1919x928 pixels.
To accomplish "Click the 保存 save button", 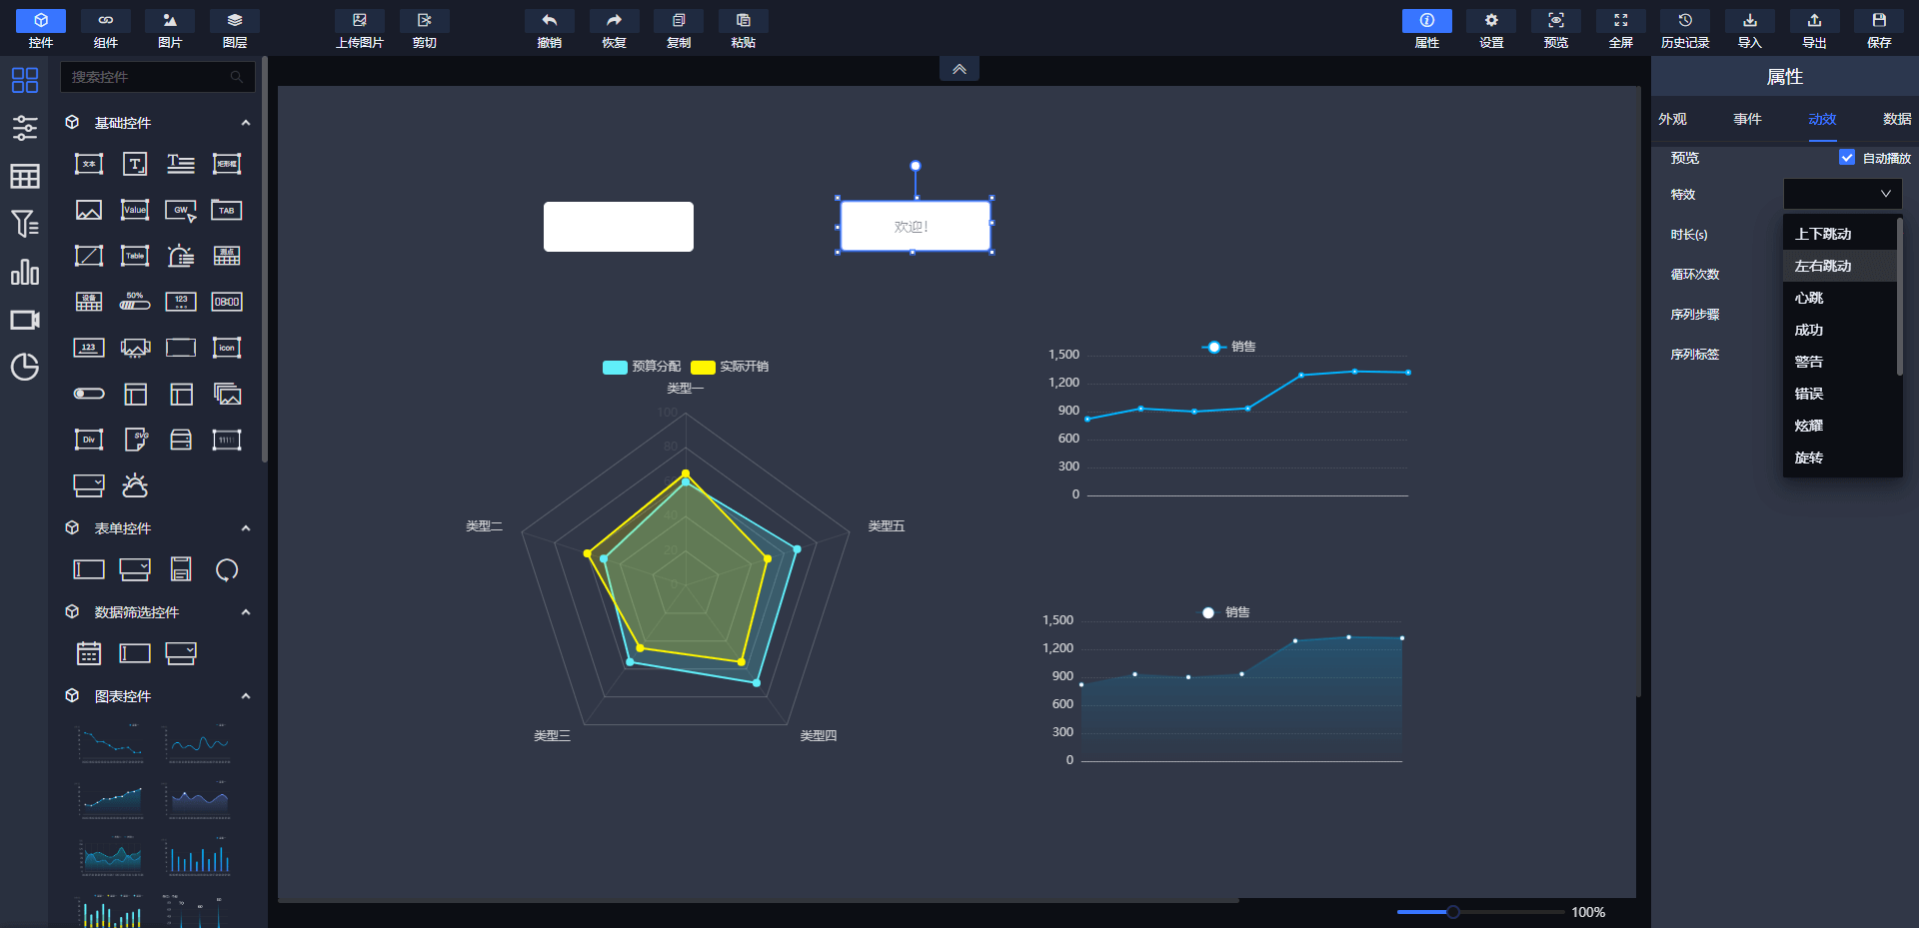I will click(1879, 29).
